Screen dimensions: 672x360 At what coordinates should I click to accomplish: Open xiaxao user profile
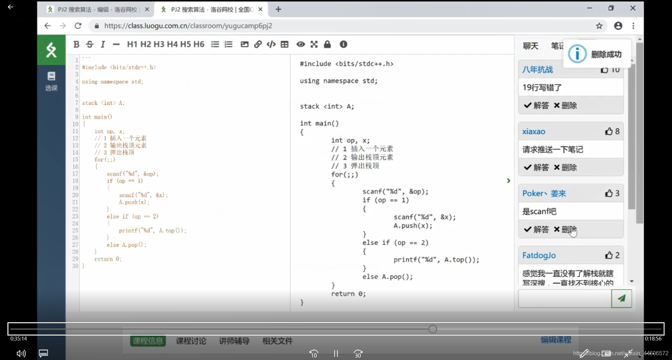coord(534,131)
